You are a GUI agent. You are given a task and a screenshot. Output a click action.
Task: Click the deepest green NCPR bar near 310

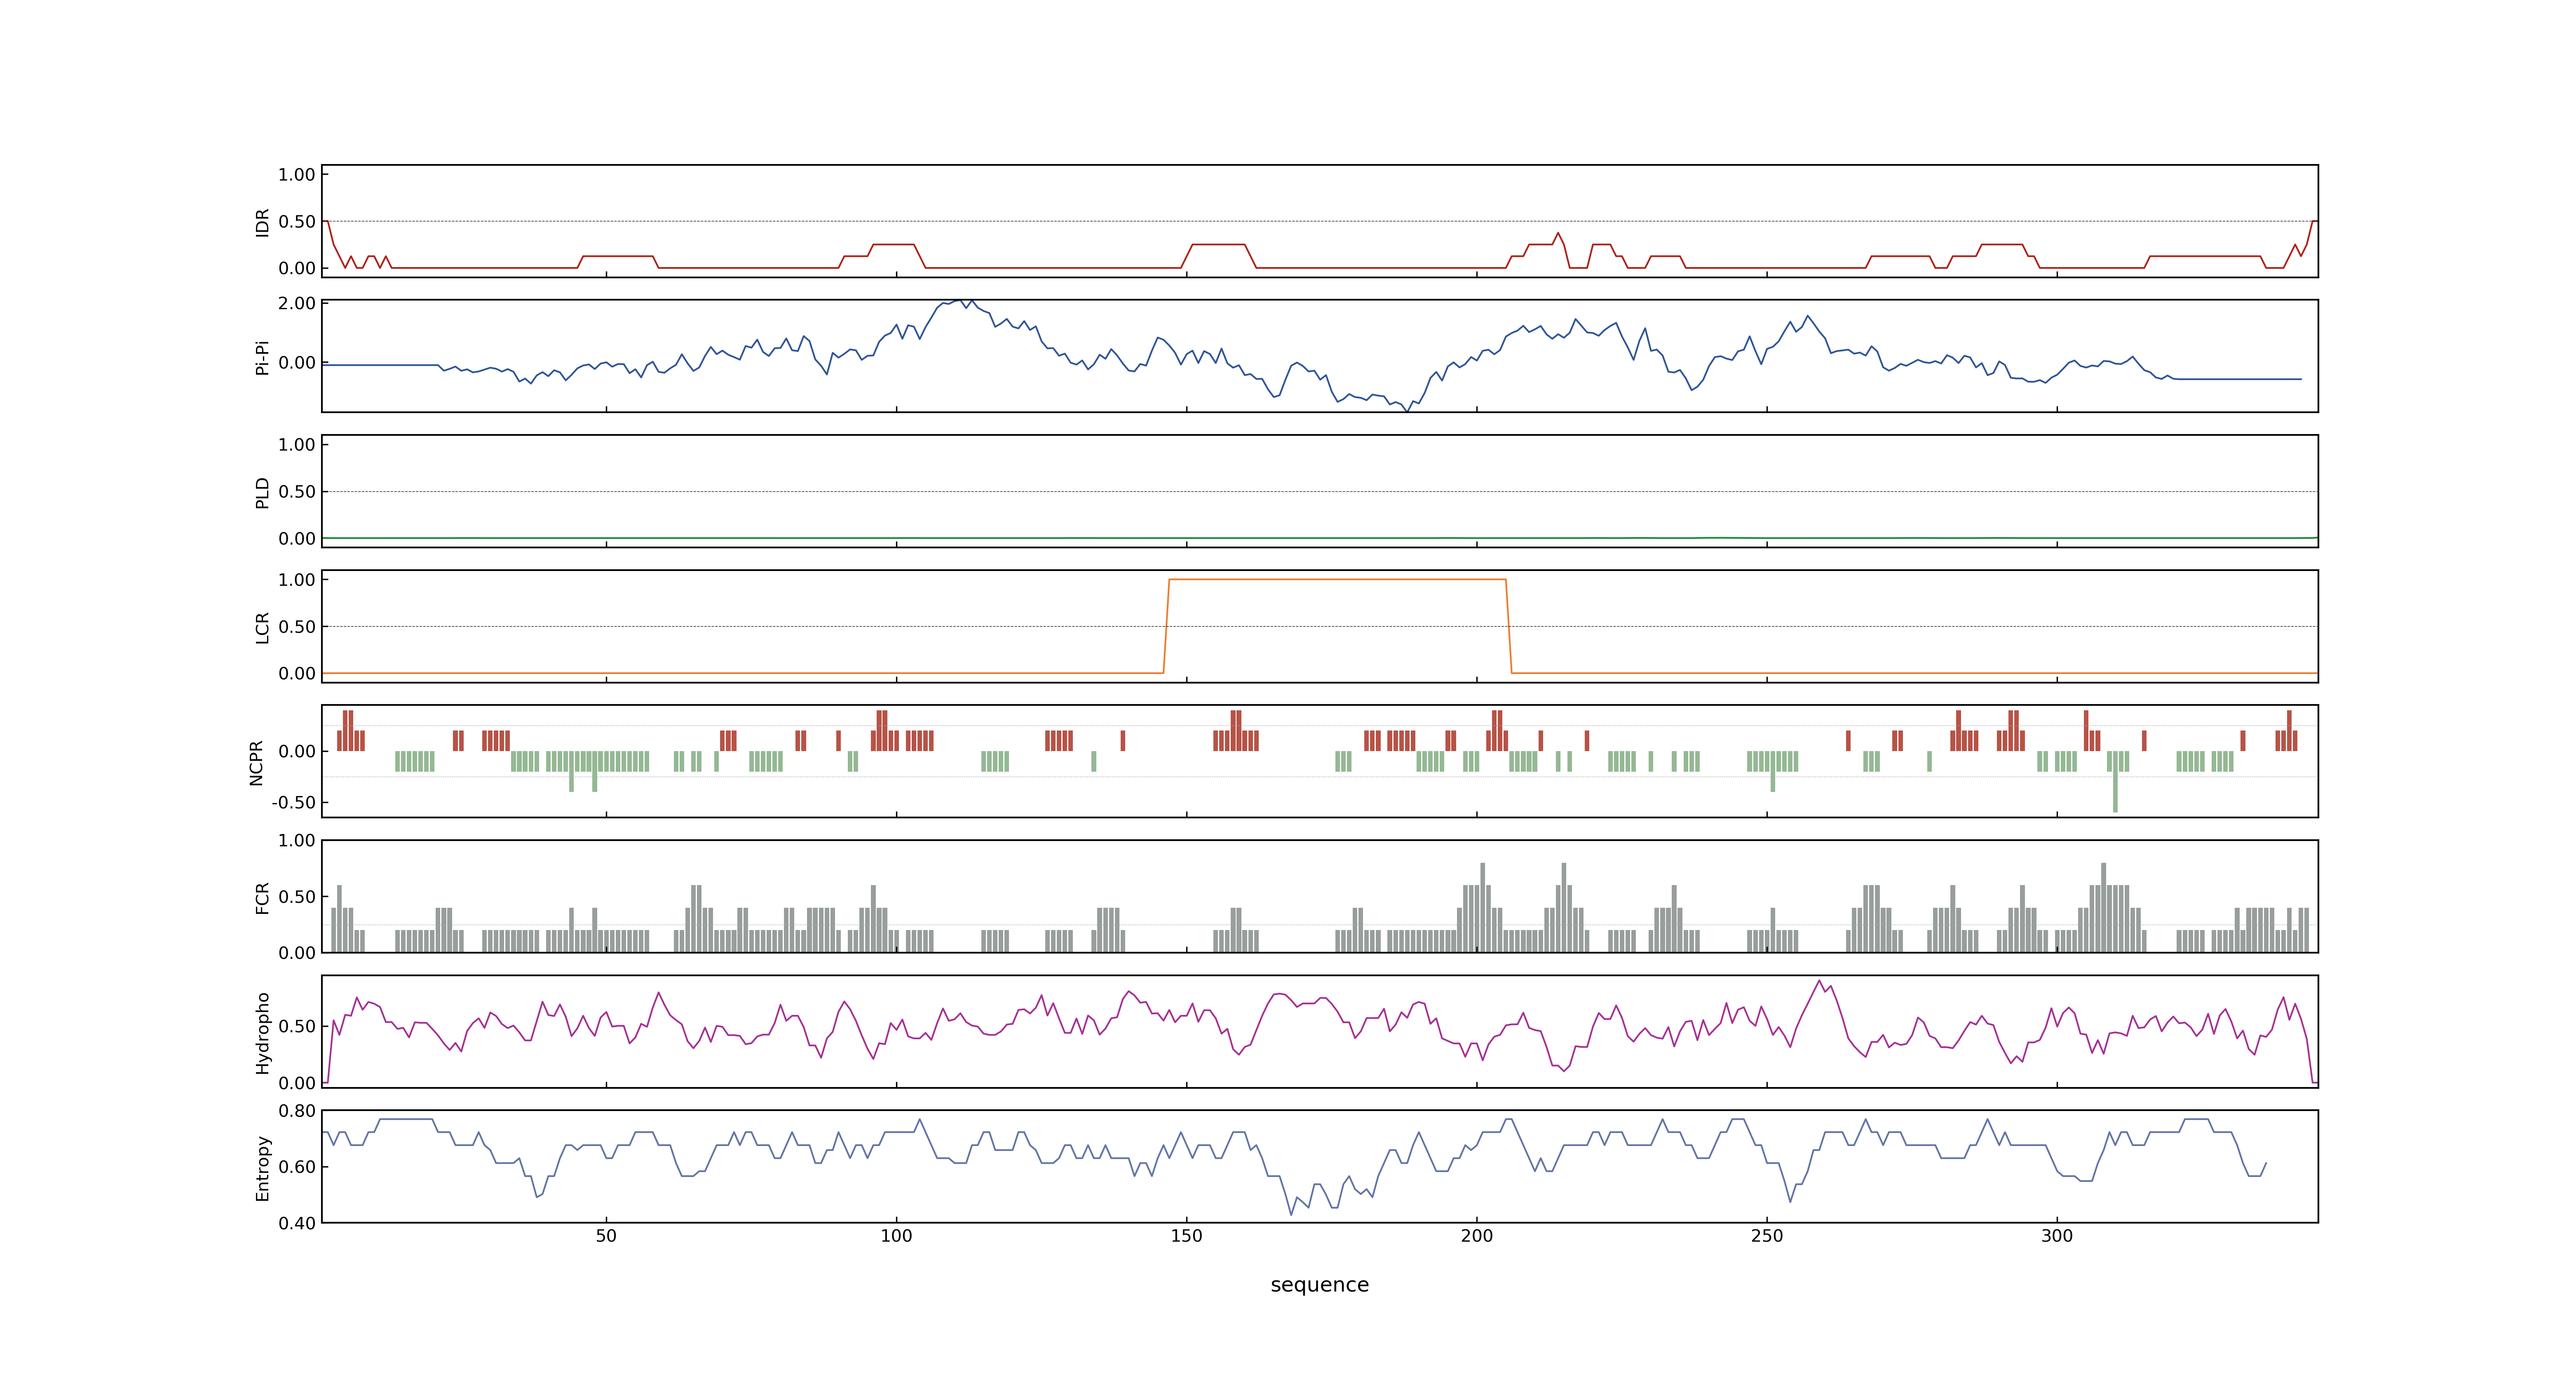2115,781
